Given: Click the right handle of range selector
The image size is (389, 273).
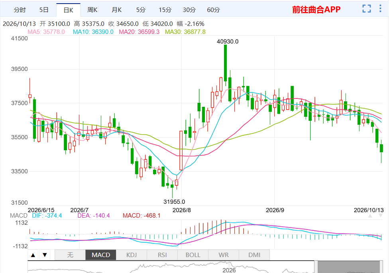Looking at the screenshot, I should (381, 267).
